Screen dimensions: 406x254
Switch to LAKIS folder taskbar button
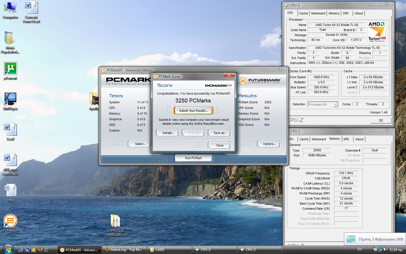pyautogui.click(x=169, y=250)
